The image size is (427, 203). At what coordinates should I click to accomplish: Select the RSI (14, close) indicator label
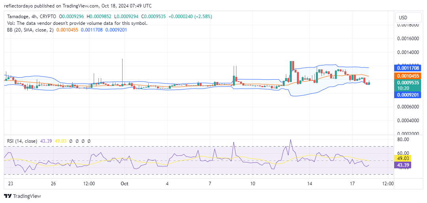23,141
